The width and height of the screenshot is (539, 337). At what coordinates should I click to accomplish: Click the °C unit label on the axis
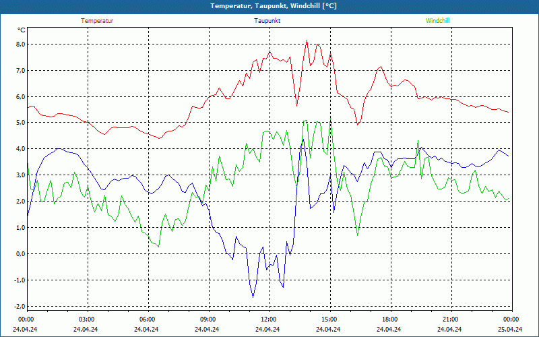pyautogui.click(x=22, y=30)
